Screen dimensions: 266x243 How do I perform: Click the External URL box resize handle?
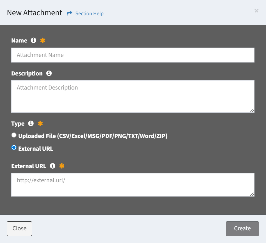pos(252,194)
